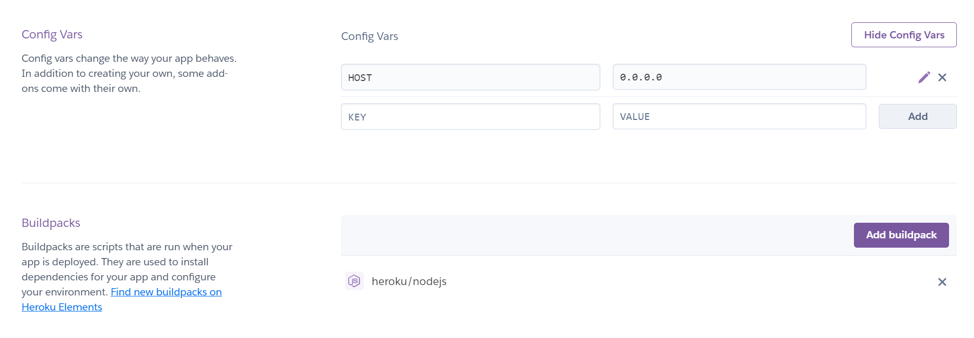Select the HOST key field
The height and width of the screenshot is (338, 974).
tap(470, 77)
